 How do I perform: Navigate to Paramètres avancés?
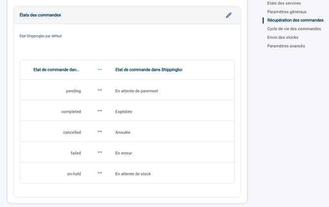point(286,46)
